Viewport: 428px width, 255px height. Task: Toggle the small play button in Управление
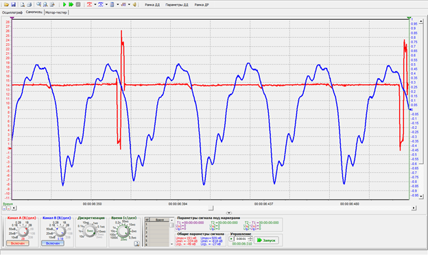pos(231,239)
